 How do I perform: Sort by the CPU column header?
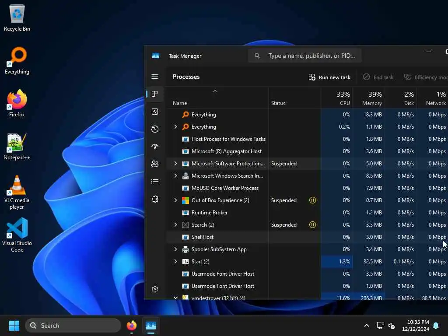point(337,98)
